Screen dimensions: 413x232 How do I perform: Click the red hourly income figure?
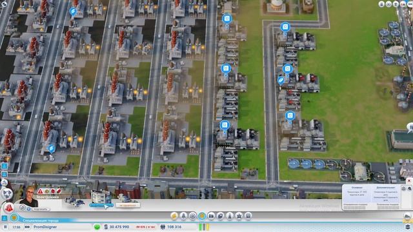(145, 227)
